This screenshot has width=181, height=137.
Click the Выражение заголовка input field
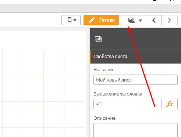coord(128,104)
